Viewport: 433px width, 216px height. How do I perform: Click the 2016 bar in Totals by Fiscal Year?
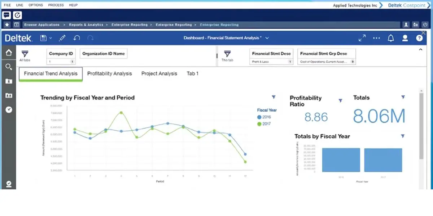[x=341, y=160]
